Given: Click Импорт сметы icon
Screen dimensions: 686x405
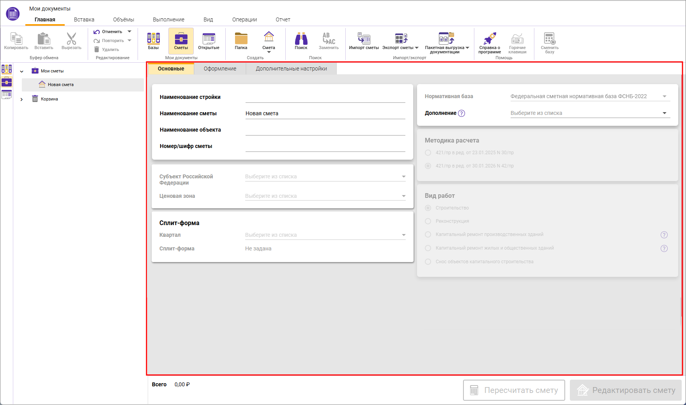Looking at the screenshot, I should point(364,38).
